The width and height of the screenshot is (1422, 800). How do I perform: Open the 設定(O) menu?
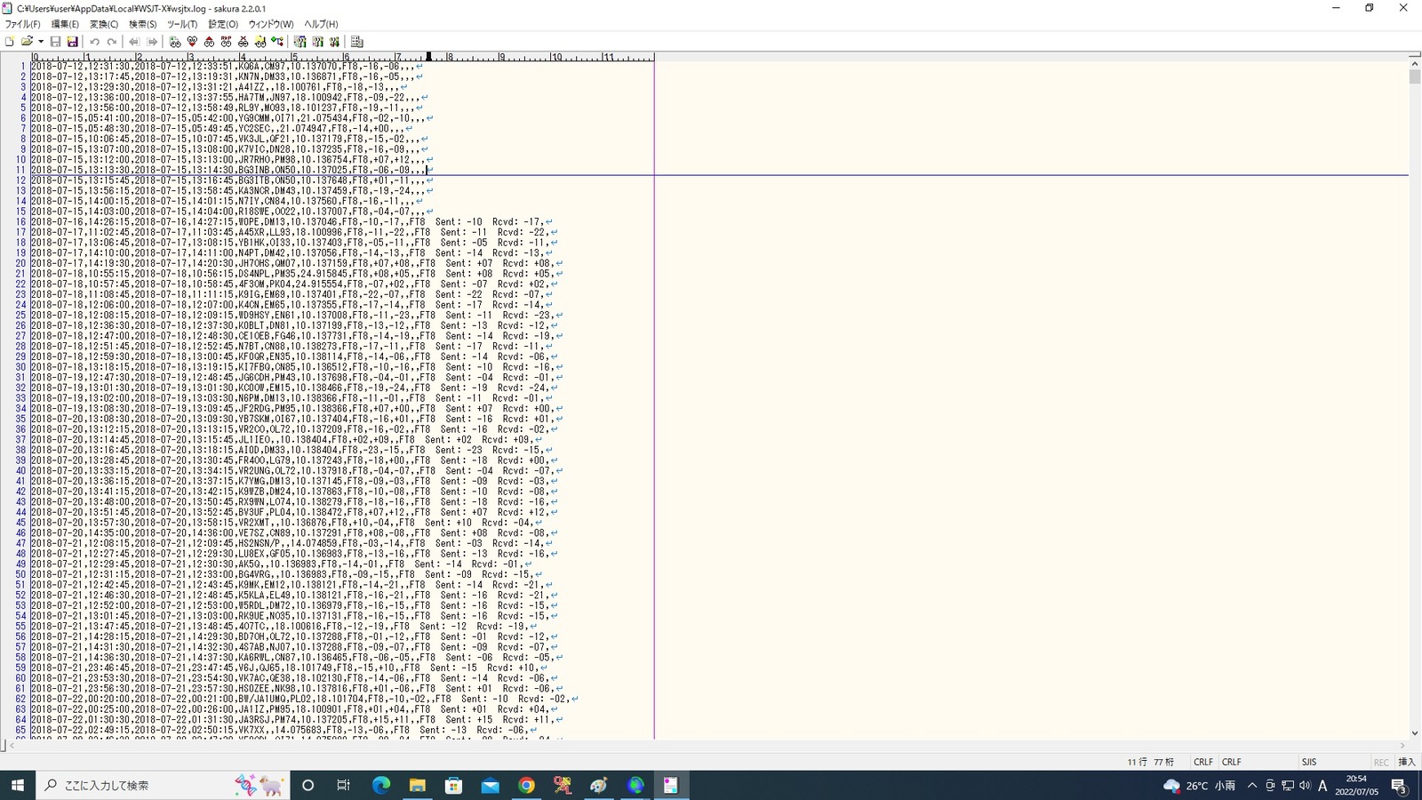224,24
